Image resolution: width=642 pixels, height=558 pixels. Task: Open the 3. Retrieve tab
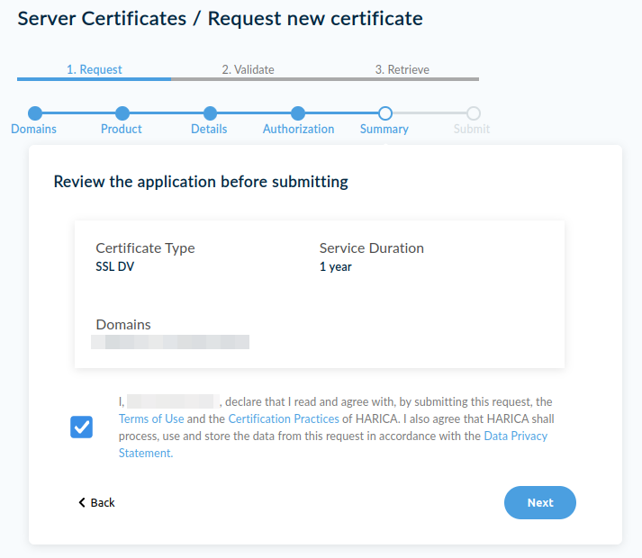[x=402, y=69]
